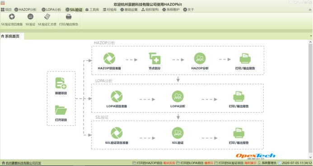Open the HAZOP项目准备 icon in the flowchart
Screen dimensions: 313x166
tap(109, 58)
